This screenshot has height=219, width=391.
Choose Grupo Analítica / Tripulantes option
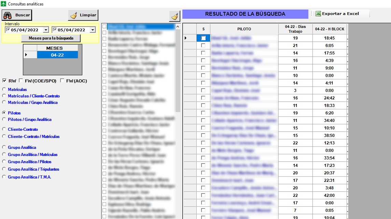(4, 169)
